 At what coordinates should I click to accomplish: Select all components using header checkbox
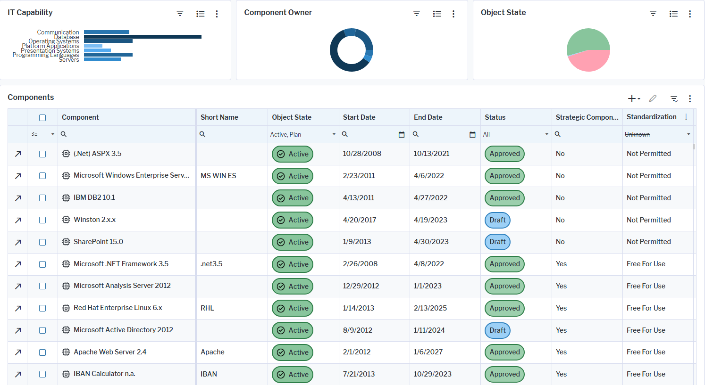coord(42,117)
